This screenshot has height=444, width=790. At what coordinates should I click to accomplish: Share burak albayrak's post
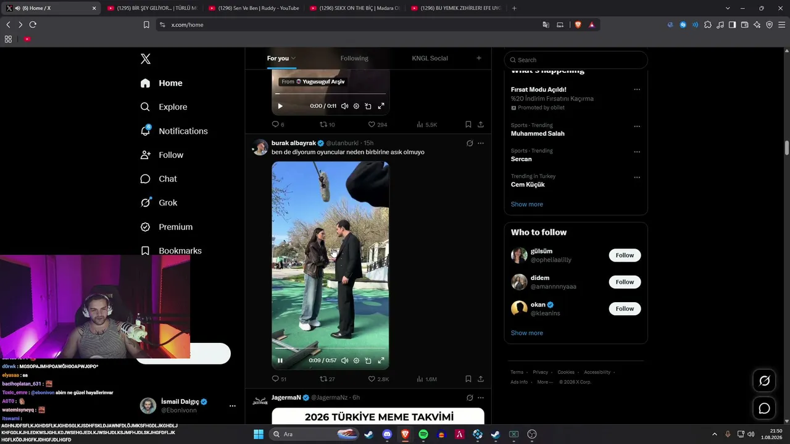(x=481, y=379)
